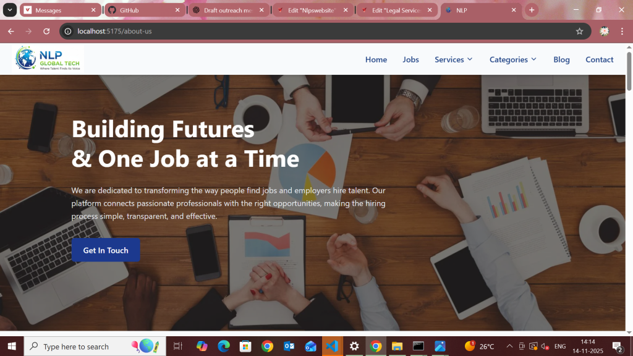633x356 pixels.
Task: Open the tab search dropdown arrow
Action: click(x=10, y=10)
